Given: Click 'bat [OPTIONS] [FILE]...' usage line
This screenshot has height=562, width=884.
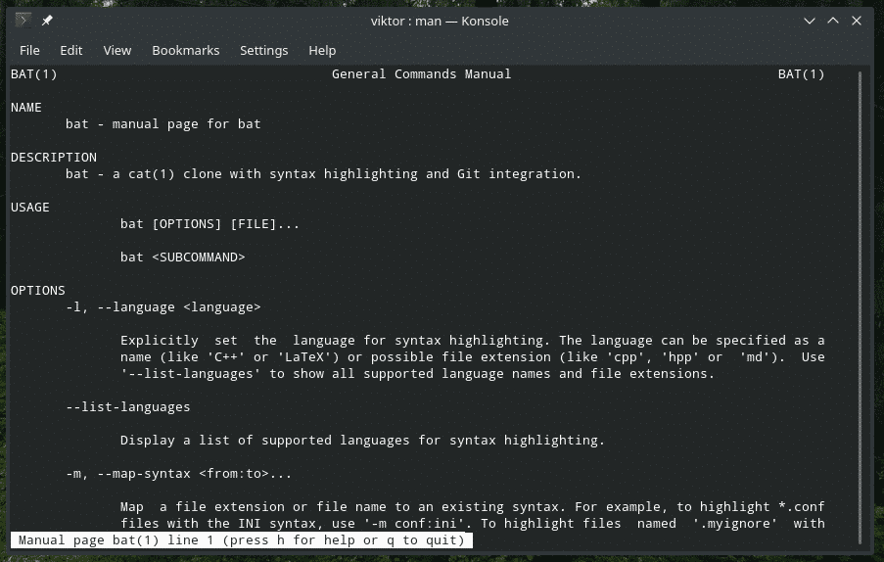Looking at the screenshot, I should pos(209,224).
